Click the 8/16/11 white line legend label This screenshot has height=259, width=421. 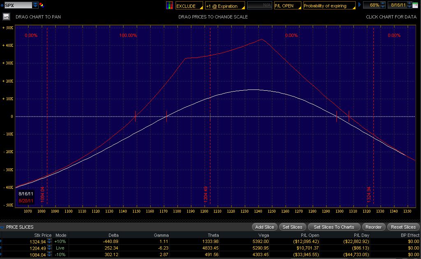(26, 194)
